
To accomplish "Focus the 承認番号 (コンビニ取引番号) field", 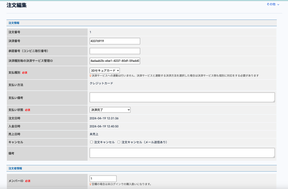I will coord(115,51).
